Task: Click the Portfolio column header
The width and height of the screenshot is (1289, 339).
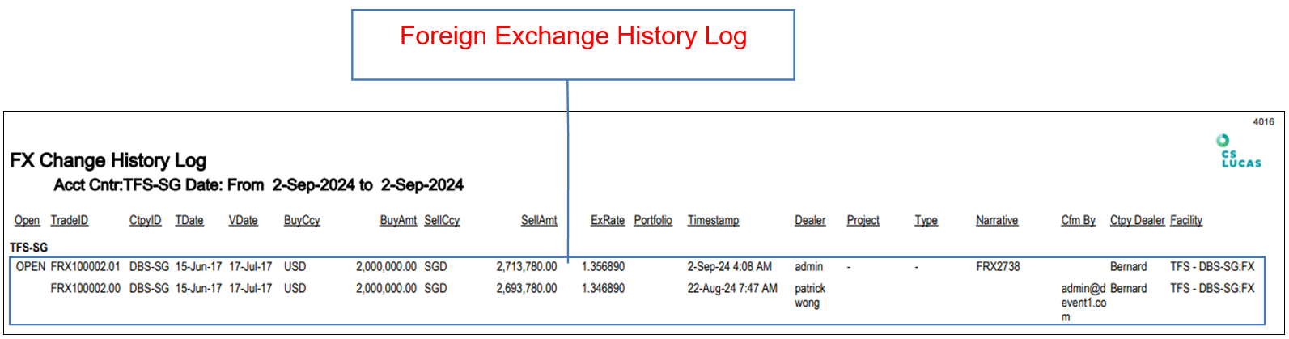Action: (x=653, y=220)
